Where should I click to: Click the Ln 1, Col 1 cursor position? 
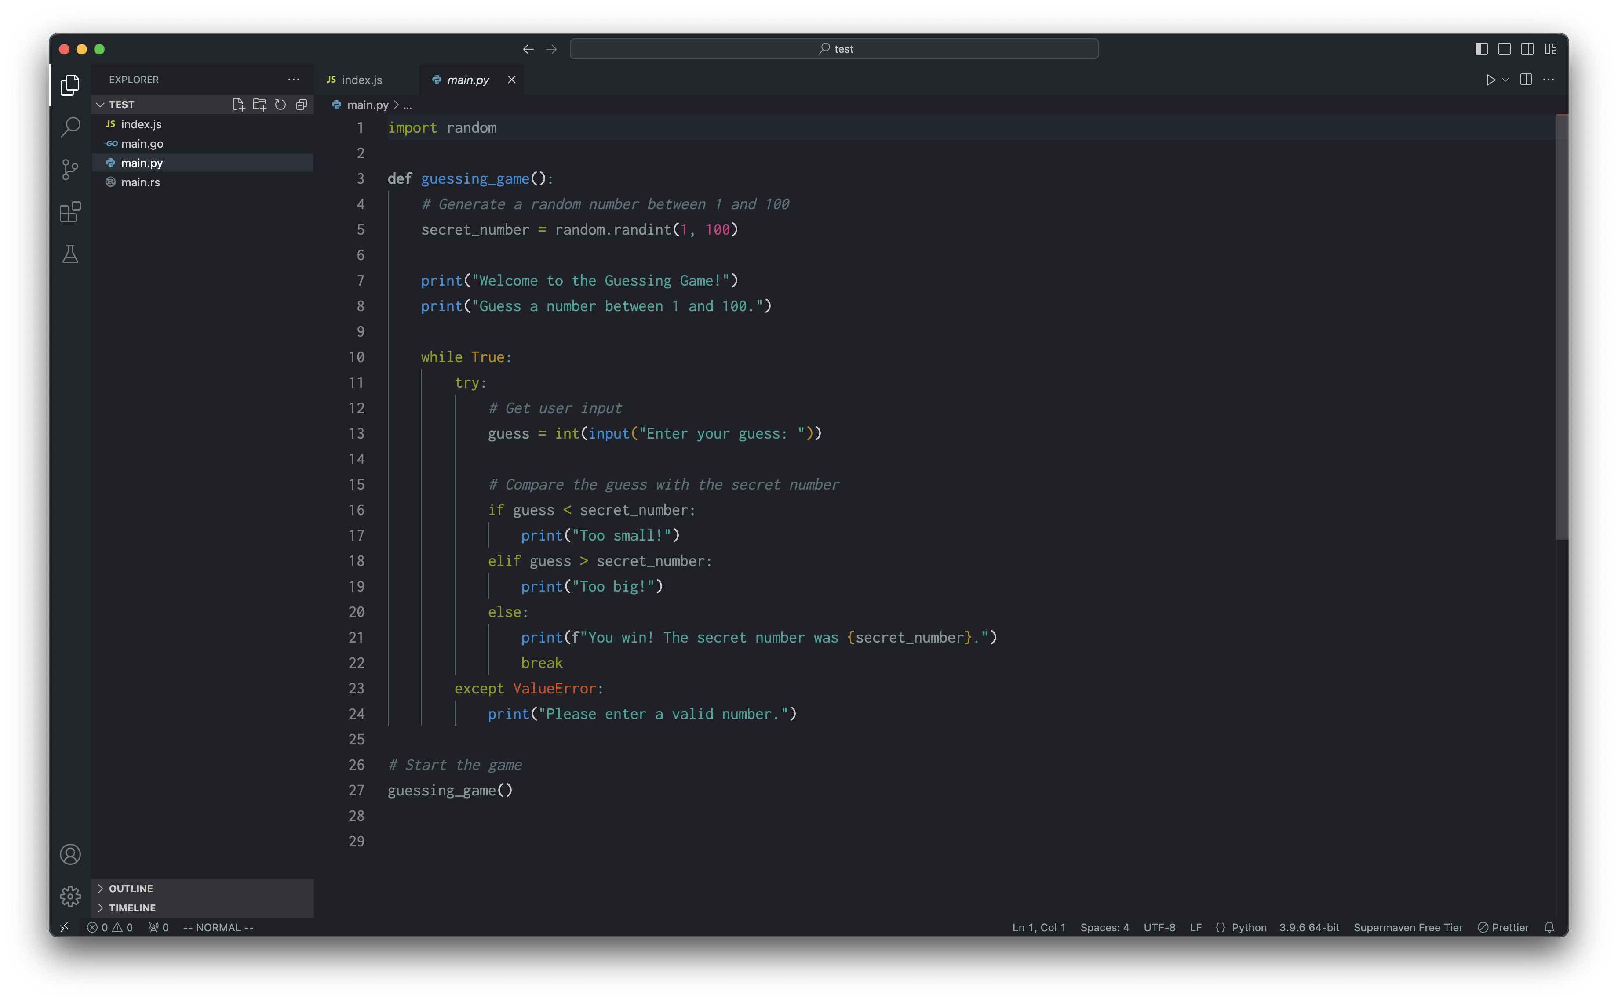pyautogui.click(x=1039, y=927)
